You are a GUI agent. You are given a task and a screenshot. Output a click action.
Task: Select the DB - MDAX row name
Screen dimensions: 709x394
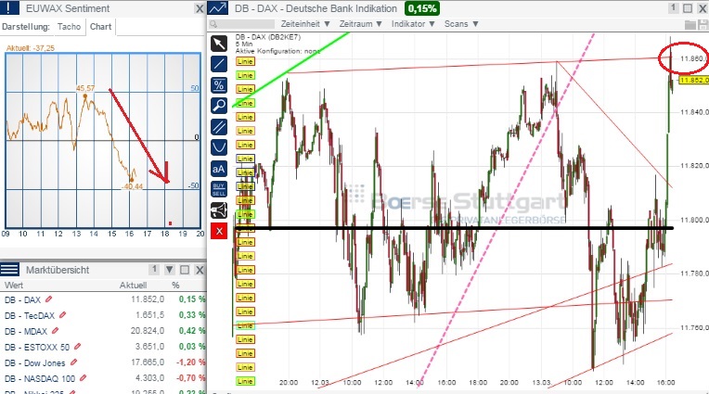point(26,331)
